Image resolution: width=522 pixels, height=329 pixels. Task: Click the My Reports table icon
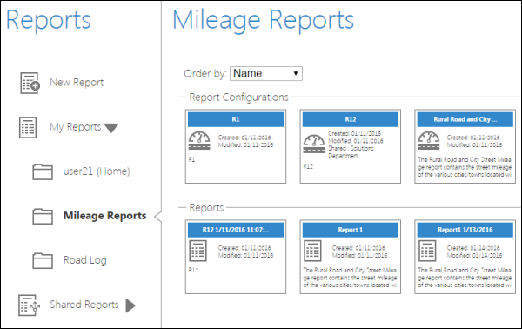28,128
